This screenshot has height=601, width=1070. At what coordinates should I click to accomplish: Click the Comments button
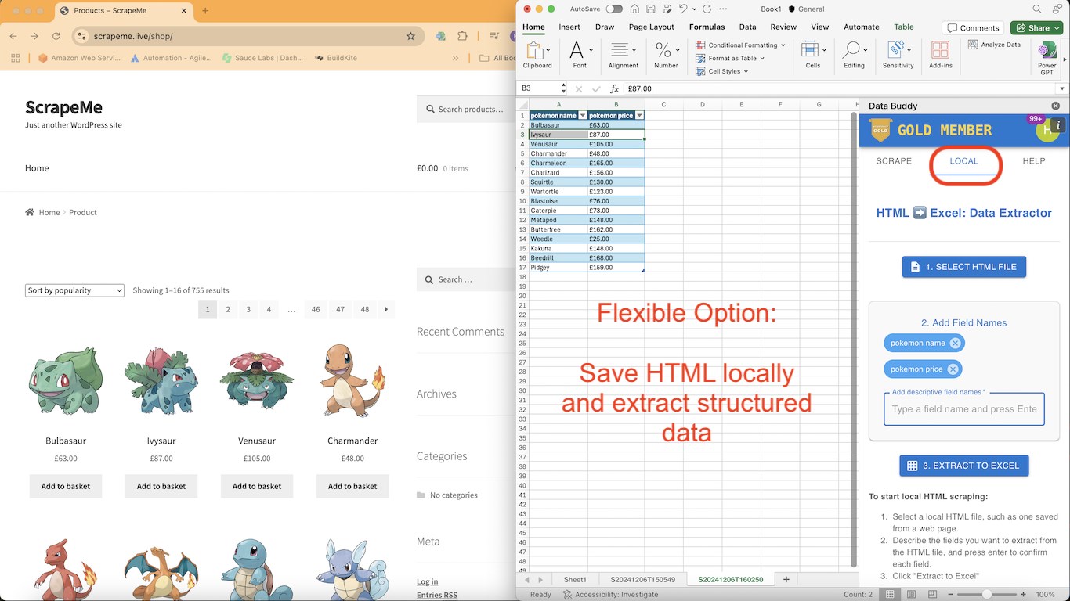click(x=972, y=27)
